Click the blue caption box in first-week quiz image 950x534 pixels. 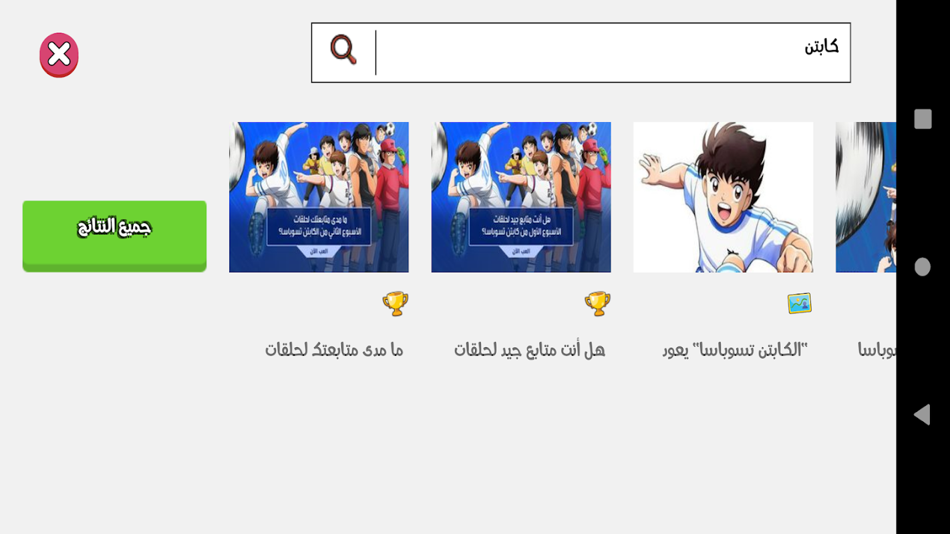[x=521, y=227]
